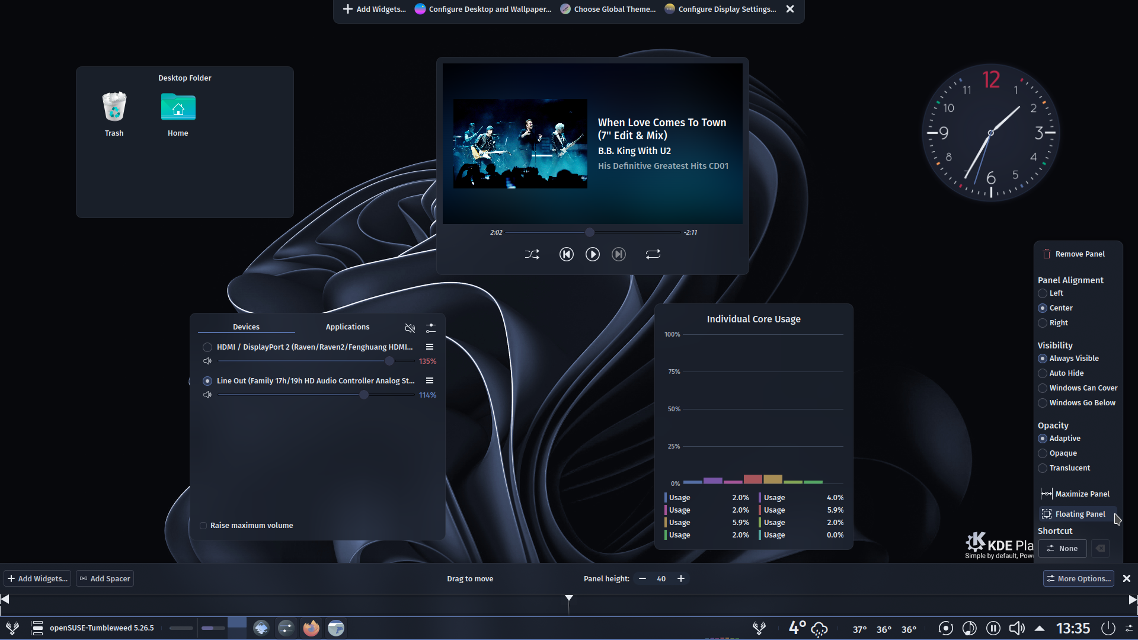Launch Firefox from the taskbar

coord(311,628)
